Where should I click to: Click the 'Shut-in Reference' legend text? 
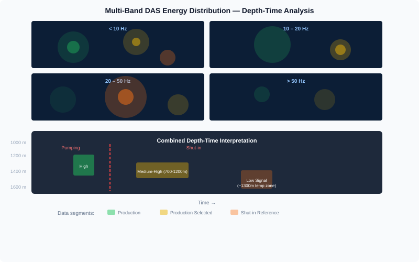[x=260, y=213]
